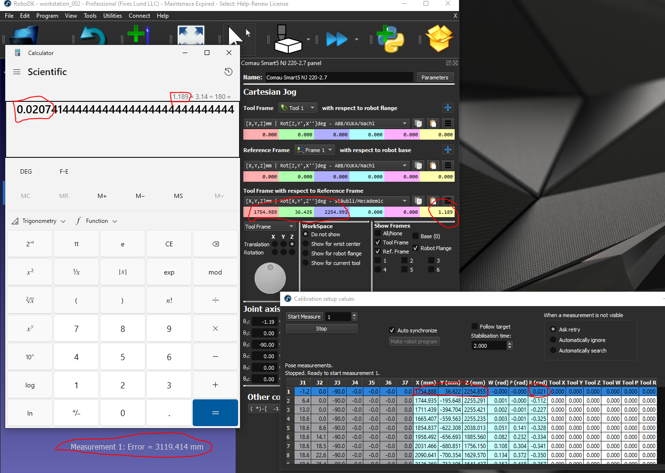Click the Start Measure button
Viewport: 665px width, 473px height.
tap(304, 317)
